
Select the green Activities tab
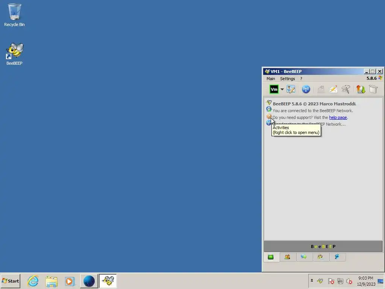pos(271,257)
